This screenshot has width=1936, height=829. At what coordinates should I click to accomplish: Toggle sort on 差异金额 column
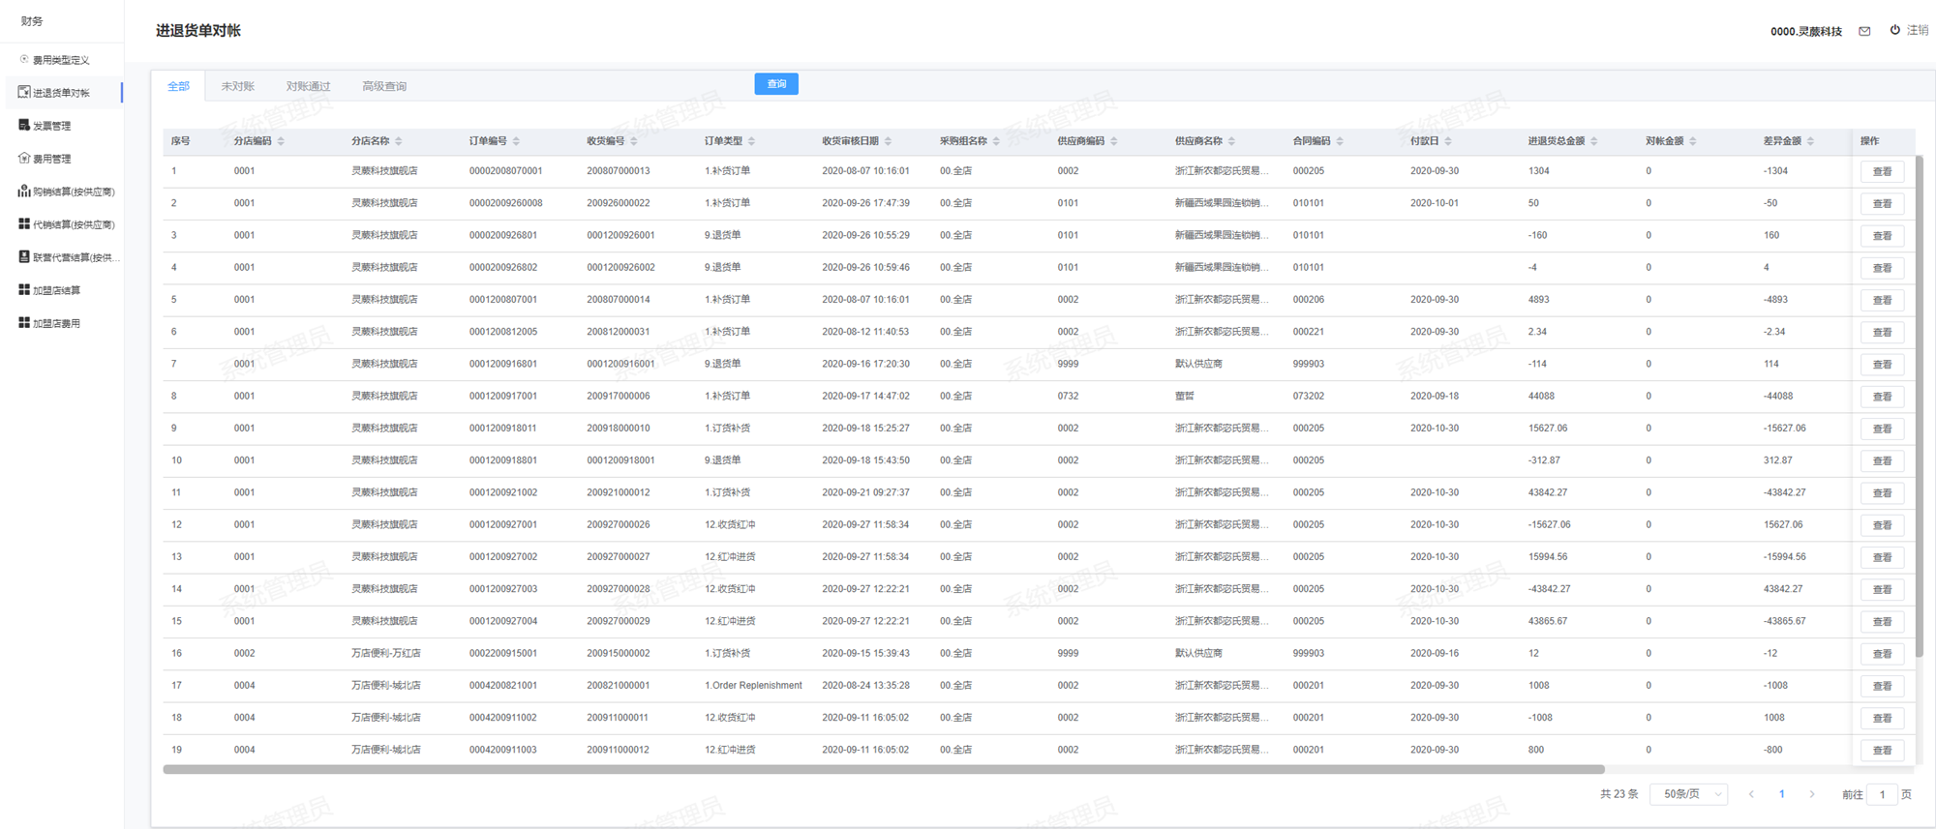pos(1810,141)
